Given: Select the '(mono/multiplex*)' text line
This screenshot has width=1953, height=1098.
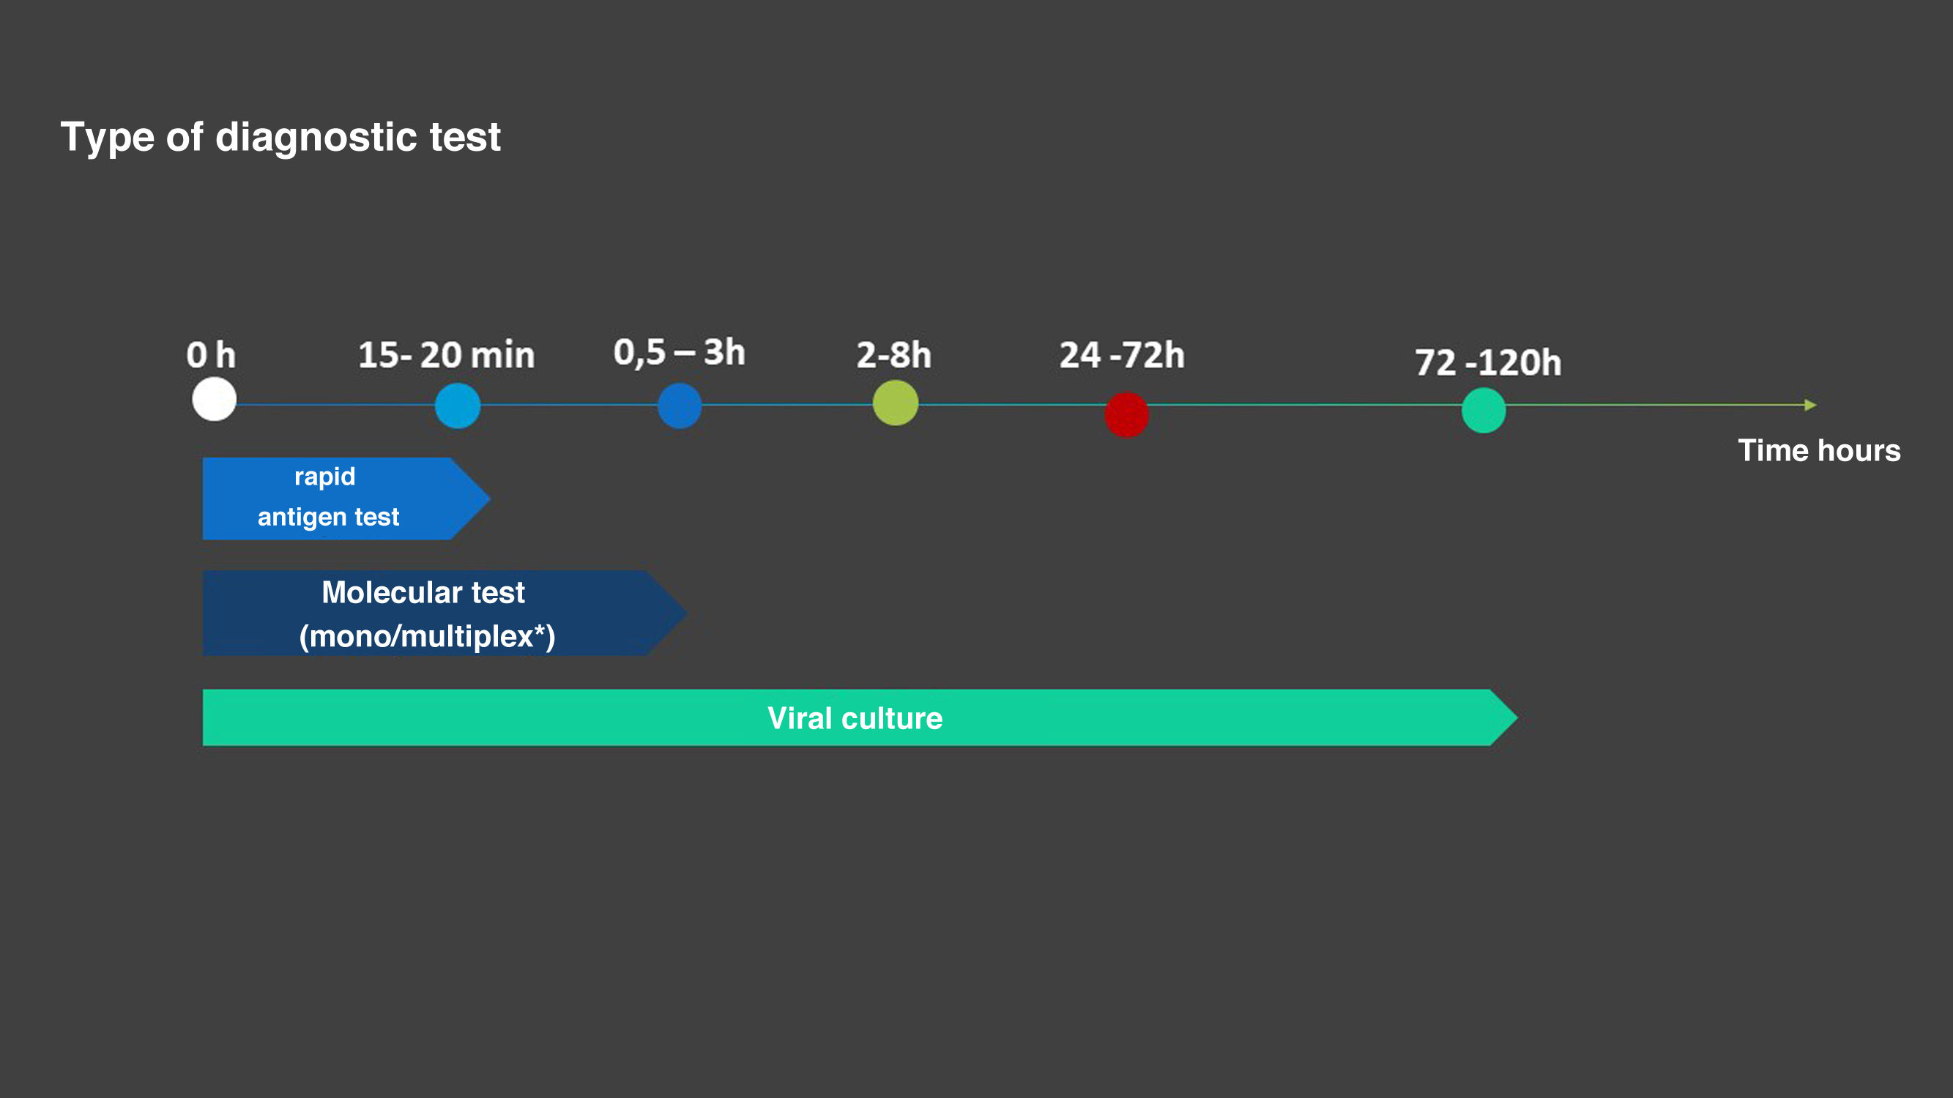Looking at the screenshot, I should pyautogui.click(x=427, y=637).
